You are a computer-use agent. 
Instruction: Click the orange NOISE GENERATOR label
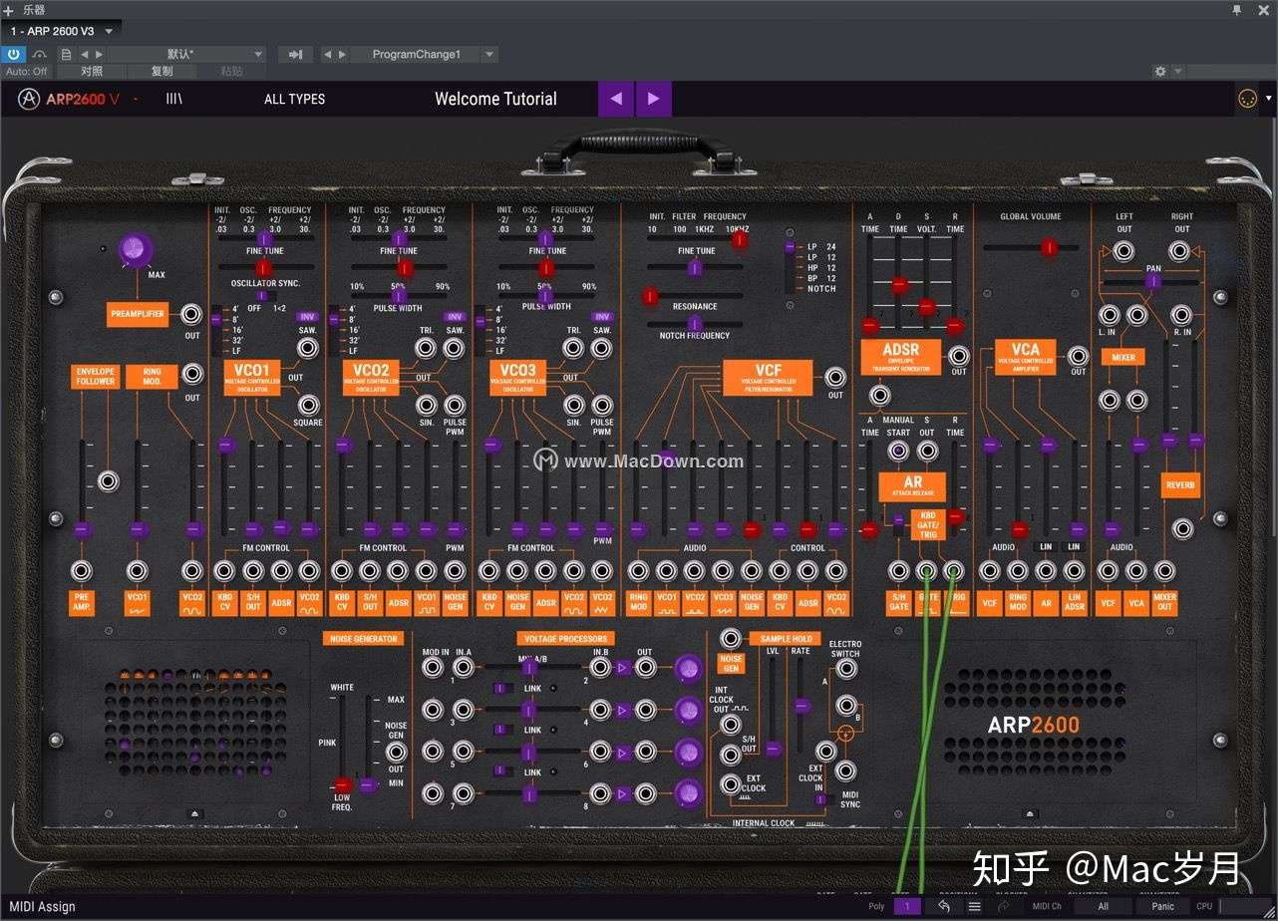tap(363, 638)
